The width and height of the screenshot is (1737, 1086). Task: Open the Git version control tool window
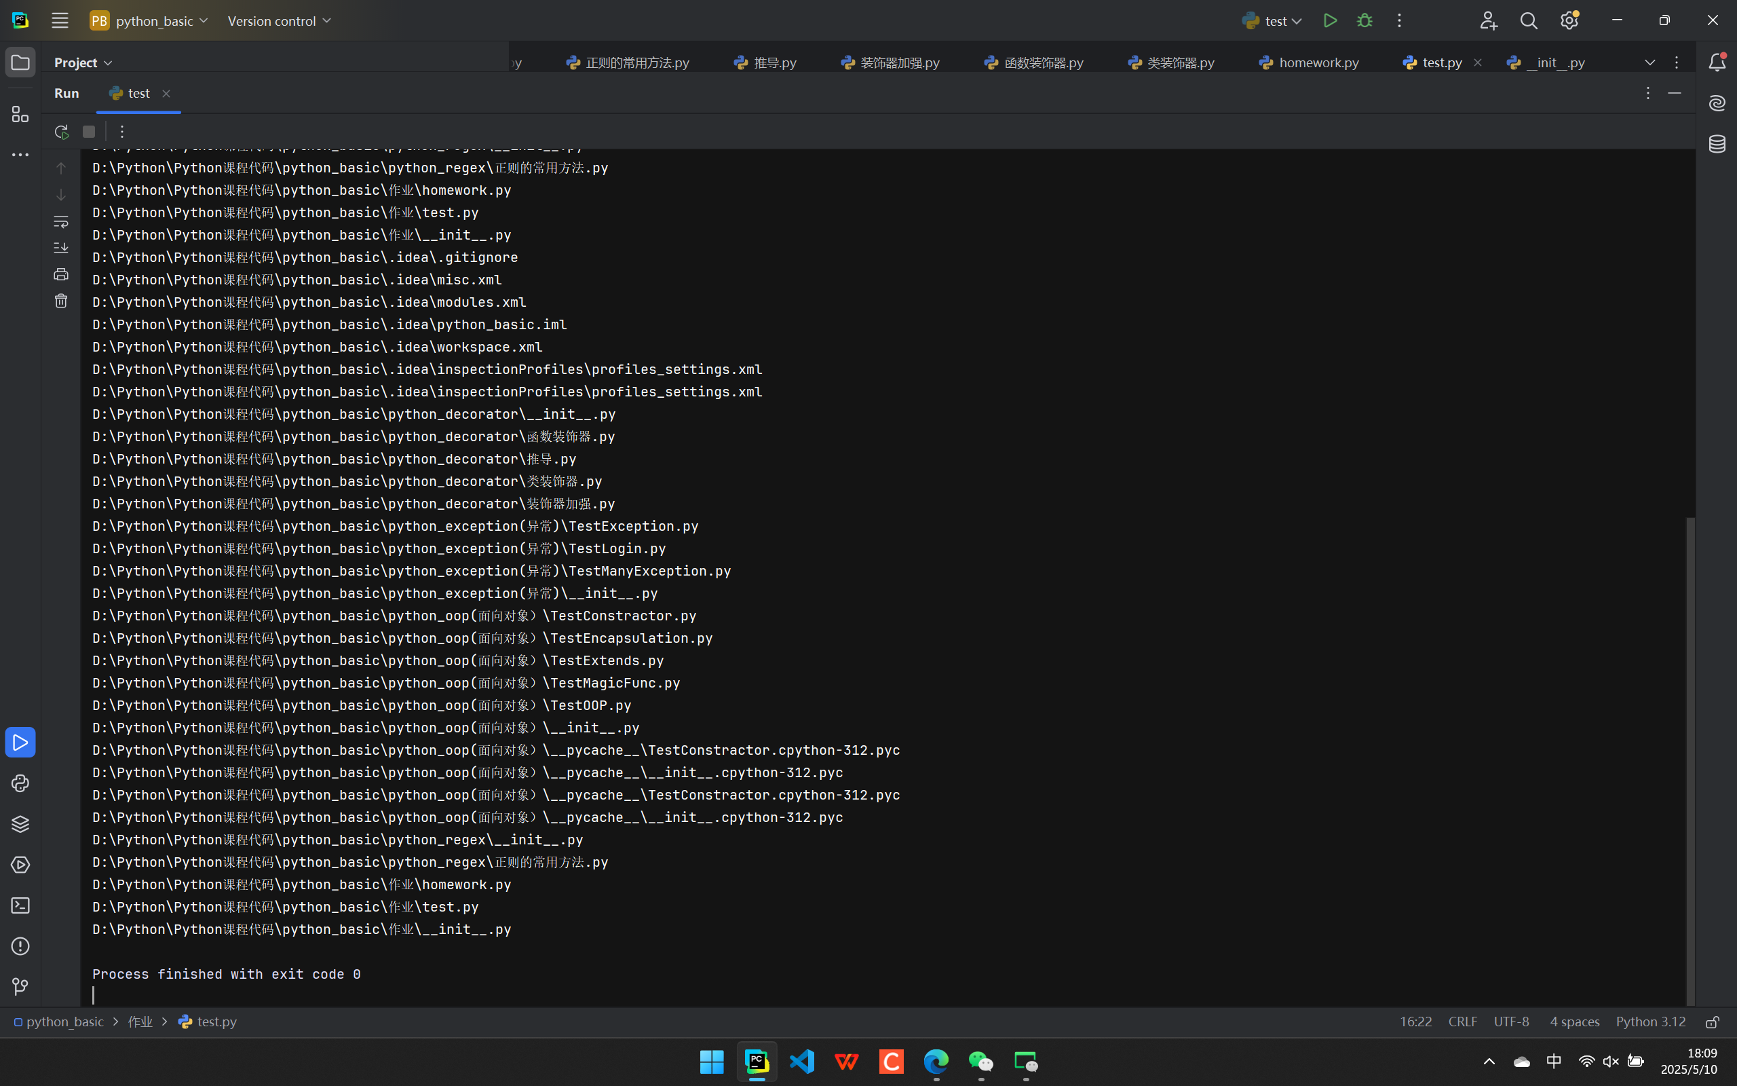click(20, 987)
